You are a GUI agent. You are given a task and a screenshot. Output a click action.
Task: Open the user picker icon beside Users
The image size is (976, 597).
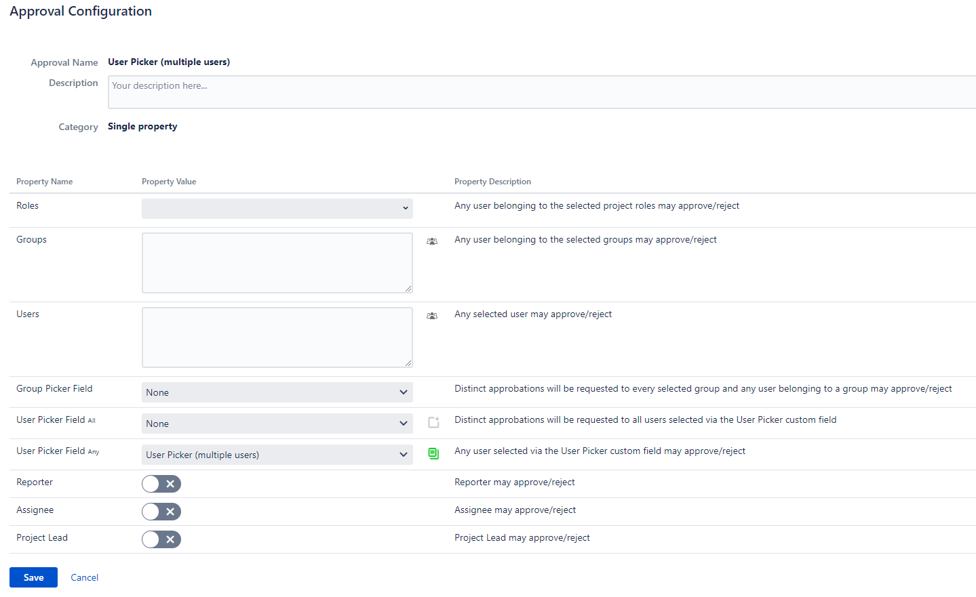click(x=432, y=316)
